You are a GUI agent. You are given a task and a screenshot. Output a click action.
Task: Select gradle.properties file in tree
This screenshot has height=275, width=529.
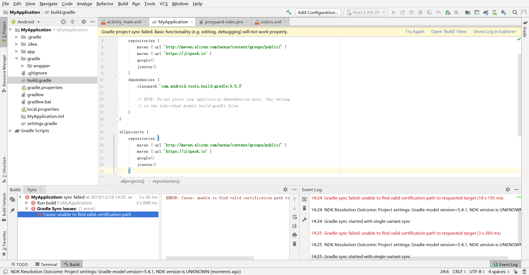click(45, 87)
